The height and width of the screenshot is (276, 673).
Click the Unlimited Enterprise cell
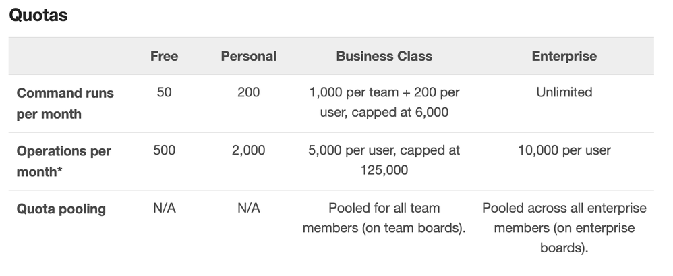tap(564, 92)
